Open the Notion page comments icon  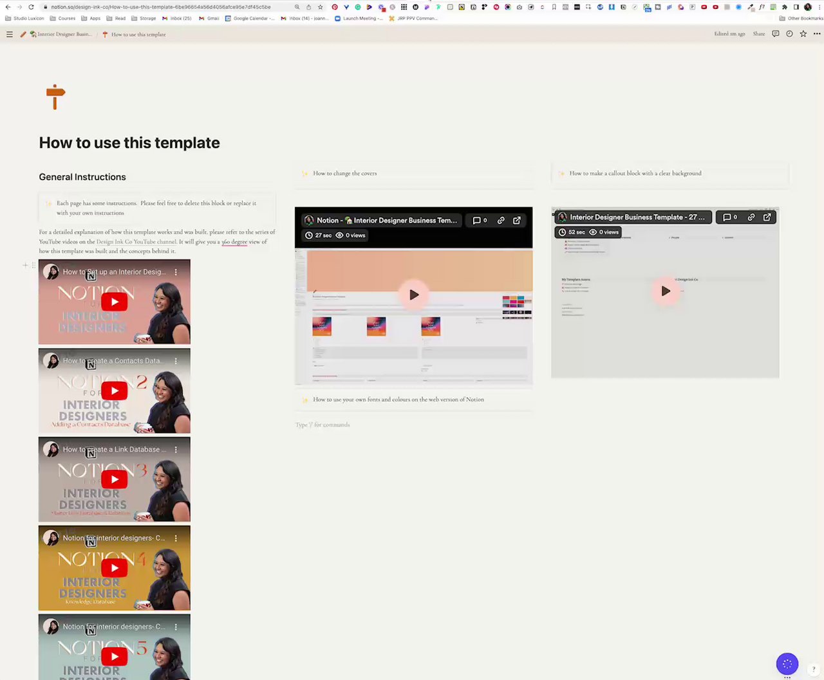pos(775,34)
